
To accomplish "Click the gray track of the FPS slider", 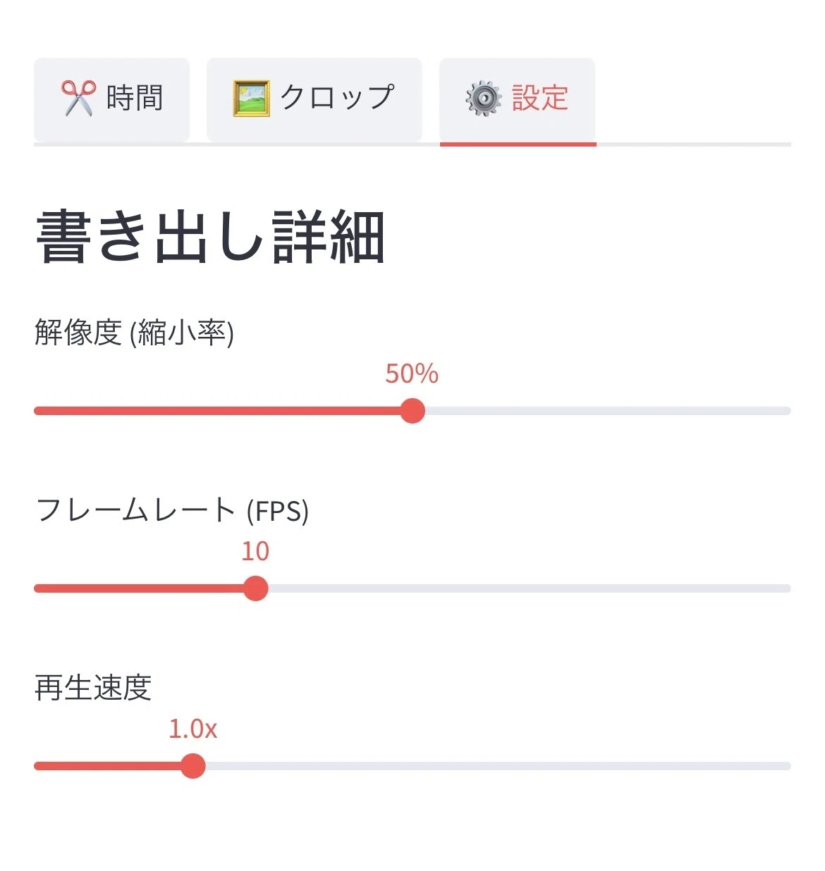I will pos(530,588).
